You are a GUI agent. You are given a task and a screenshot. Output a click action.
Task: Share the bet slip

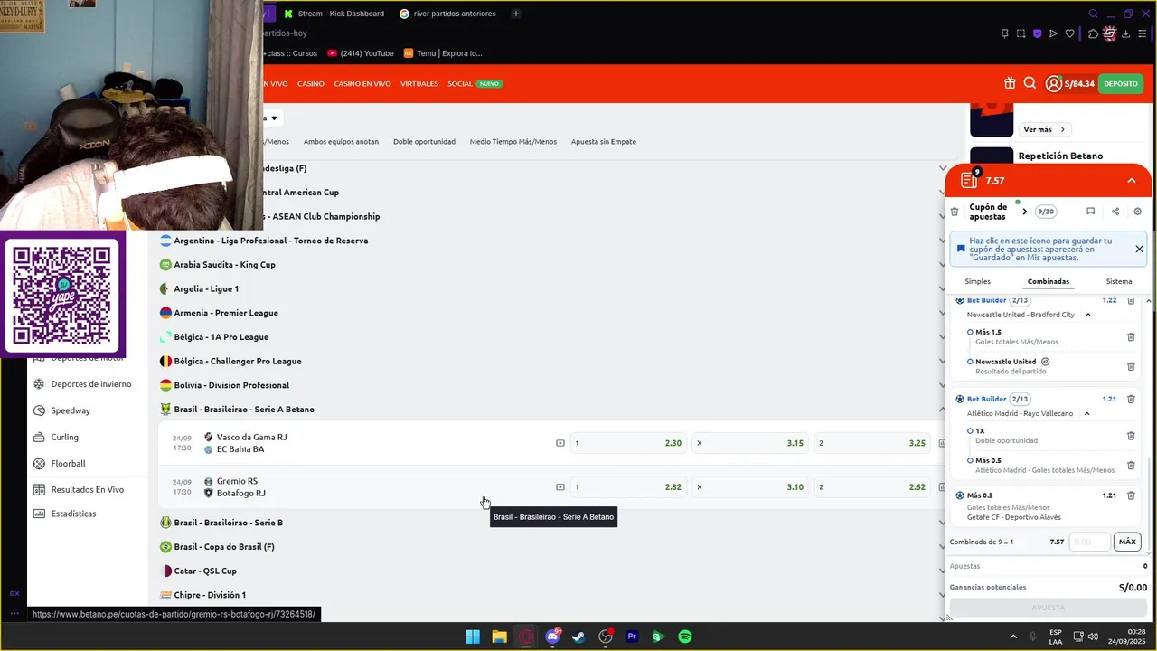[x=1115, y=212]
